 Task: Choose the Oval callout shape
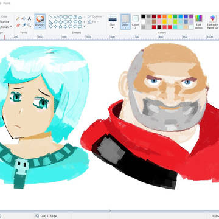75,26
